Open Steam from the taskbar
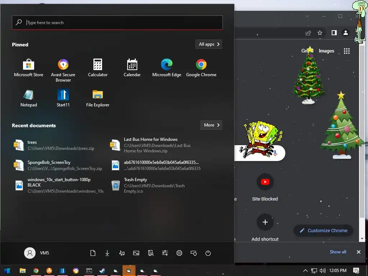 [102, 271]
